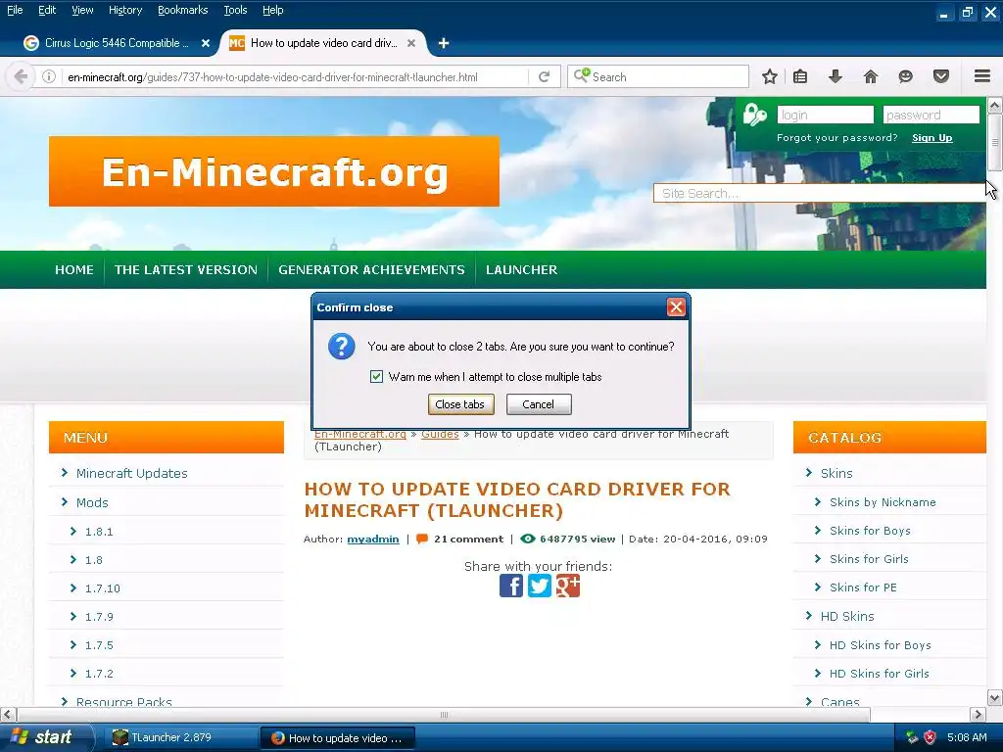Click the back navigation arrow

(x=21, y=76)
